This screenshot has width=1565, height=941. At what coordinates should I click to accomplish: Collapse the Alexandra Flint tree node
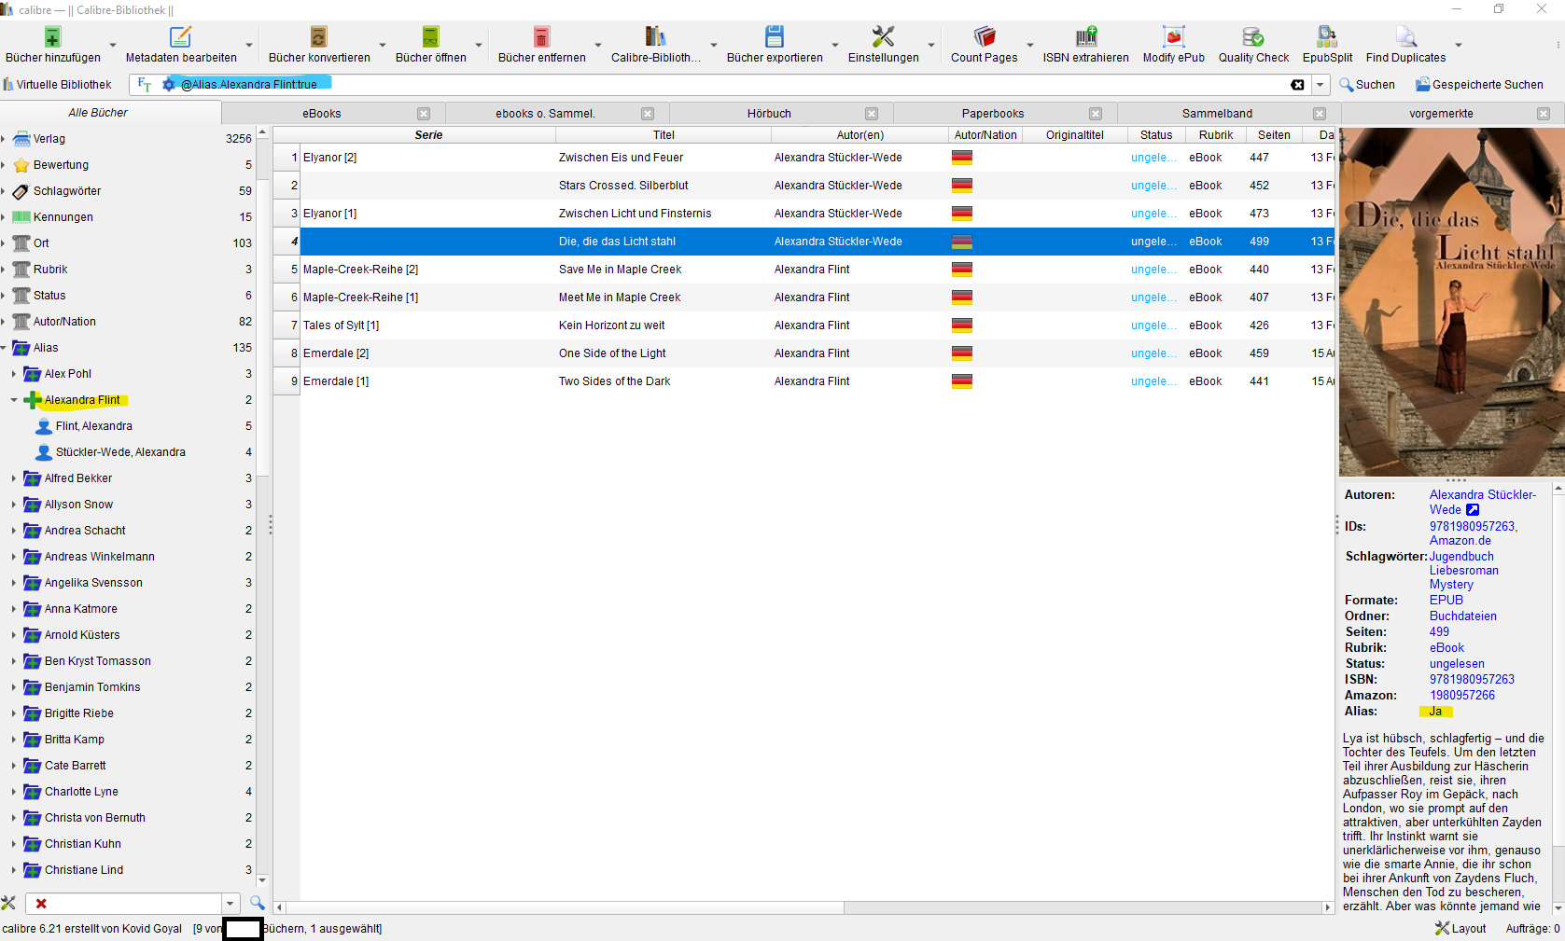(14, 400)
